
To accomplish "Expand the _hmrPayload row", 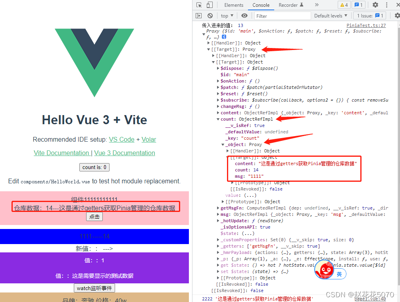I will point(218,252).
